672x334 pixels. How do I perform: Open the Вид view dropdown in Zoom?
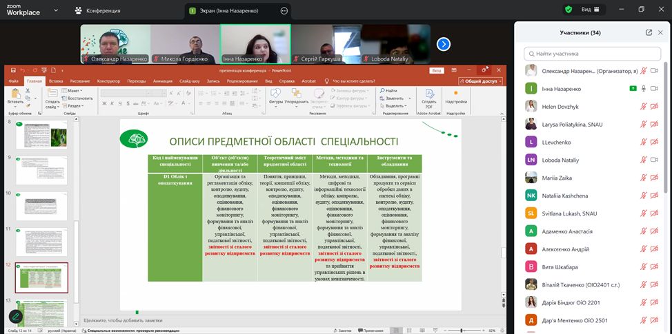[590, 10]
